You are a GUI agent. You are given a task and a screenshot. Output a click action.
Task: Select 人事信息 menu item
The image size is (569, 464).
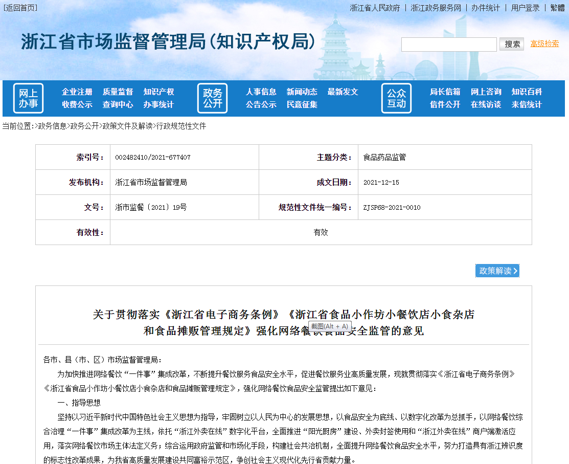[261, 92]
